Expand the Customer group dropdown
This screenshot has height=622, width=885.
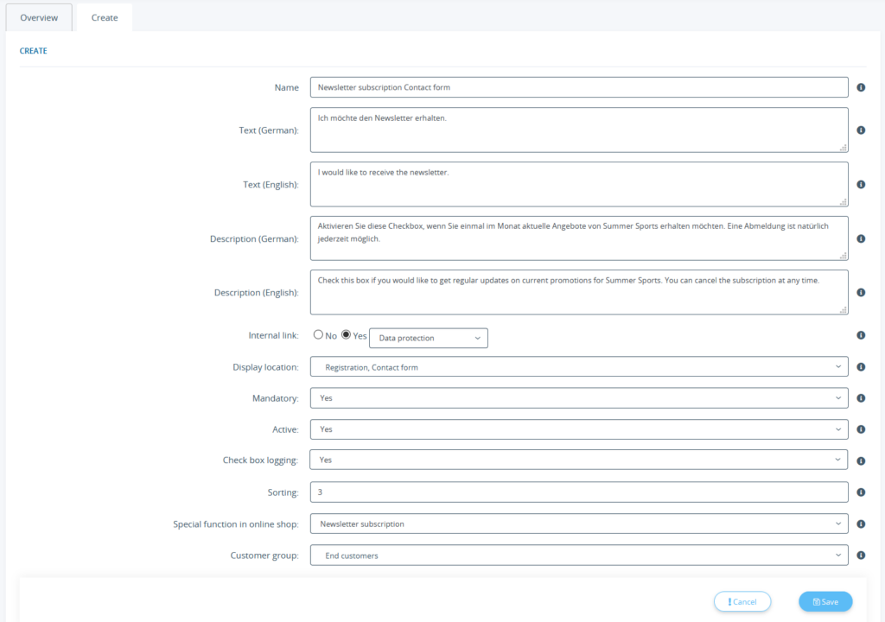[x=577, y=555]
